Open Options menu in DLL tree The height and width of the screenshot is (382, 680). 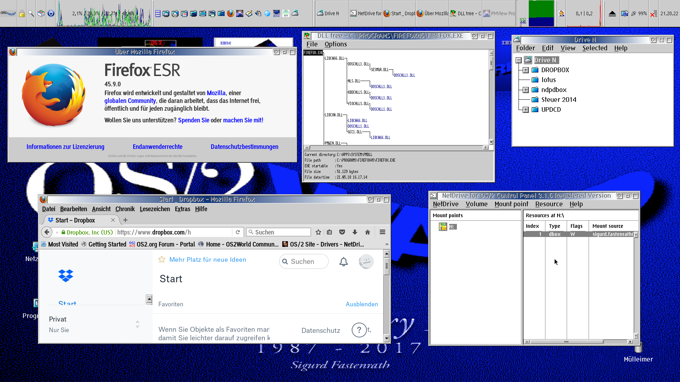pyautogui.click(x=336, y=44)
